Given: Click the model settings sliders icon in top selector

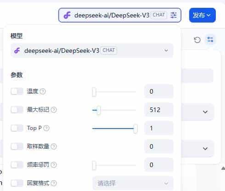Looking at the screenshot, I should tap(174, 15).
